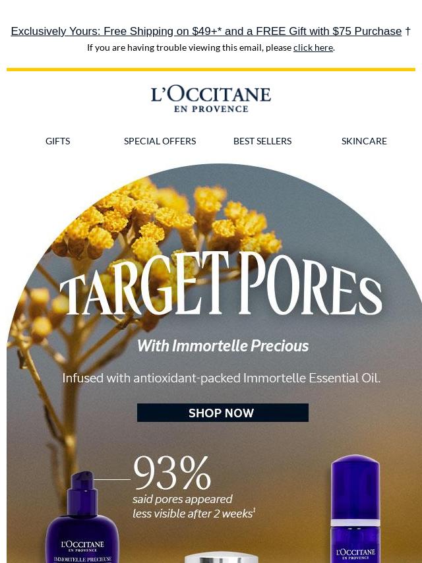Select the SPECIAL OFFERS navigation item
This screenshot has height=563, width=422.
[x=160, y=141]
